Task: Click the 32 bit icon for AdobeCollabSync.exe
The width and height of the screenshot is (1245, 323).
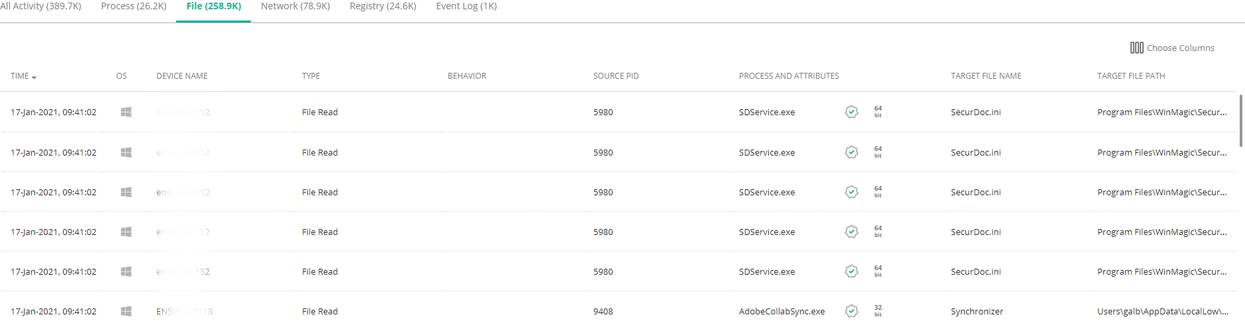Action: point(878,310)
